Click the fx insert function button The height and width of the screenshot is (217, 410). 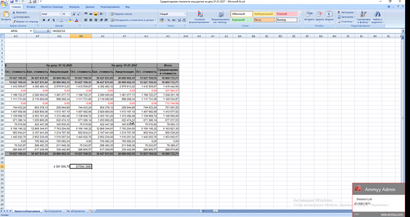[48, 31]
